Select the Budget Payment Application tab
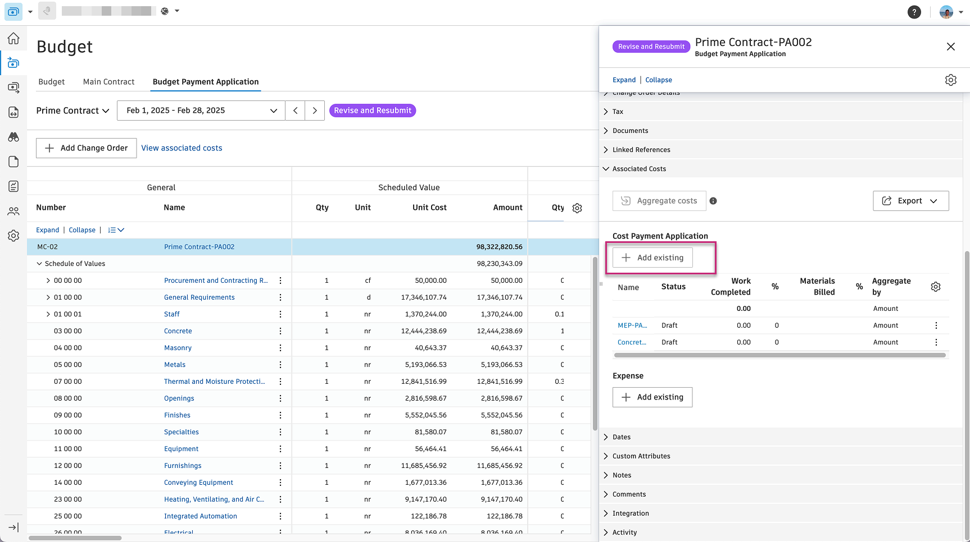 point(206,82)
